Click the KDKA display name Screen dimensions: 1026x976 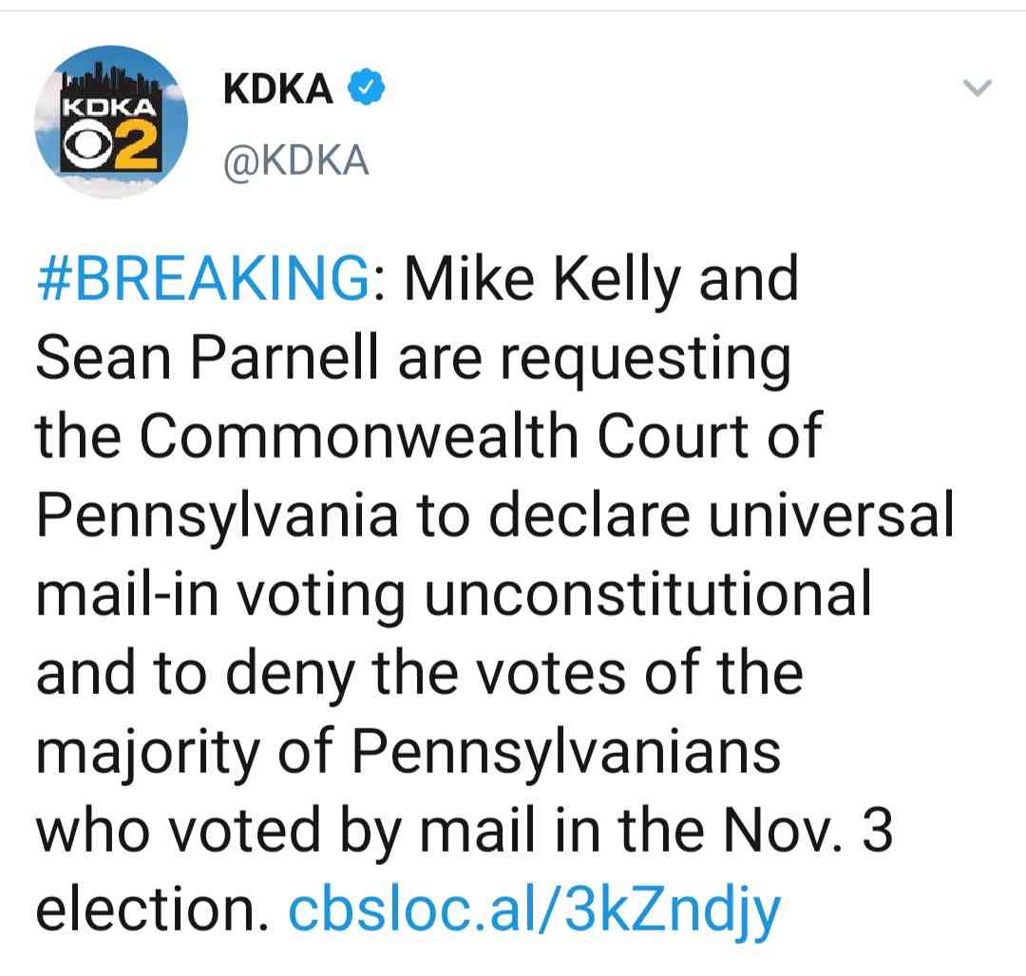pyautogui.click(x=277, y=88)
